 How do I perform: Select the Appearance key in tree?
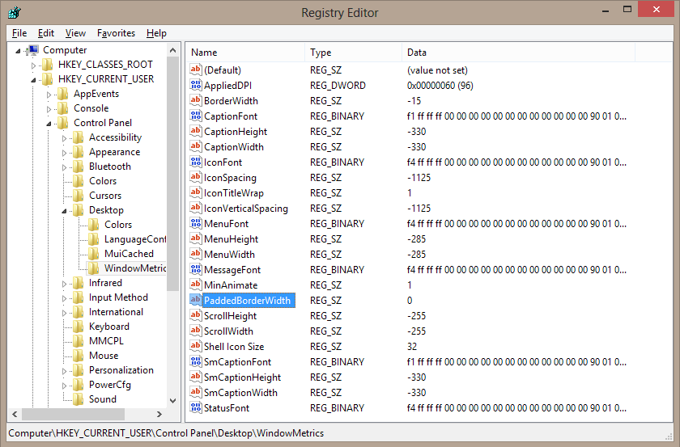(114, 152)
